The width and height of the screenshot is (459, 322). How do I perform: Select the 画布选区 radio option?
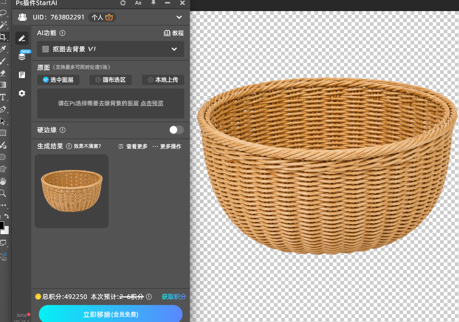coord(111,80)
